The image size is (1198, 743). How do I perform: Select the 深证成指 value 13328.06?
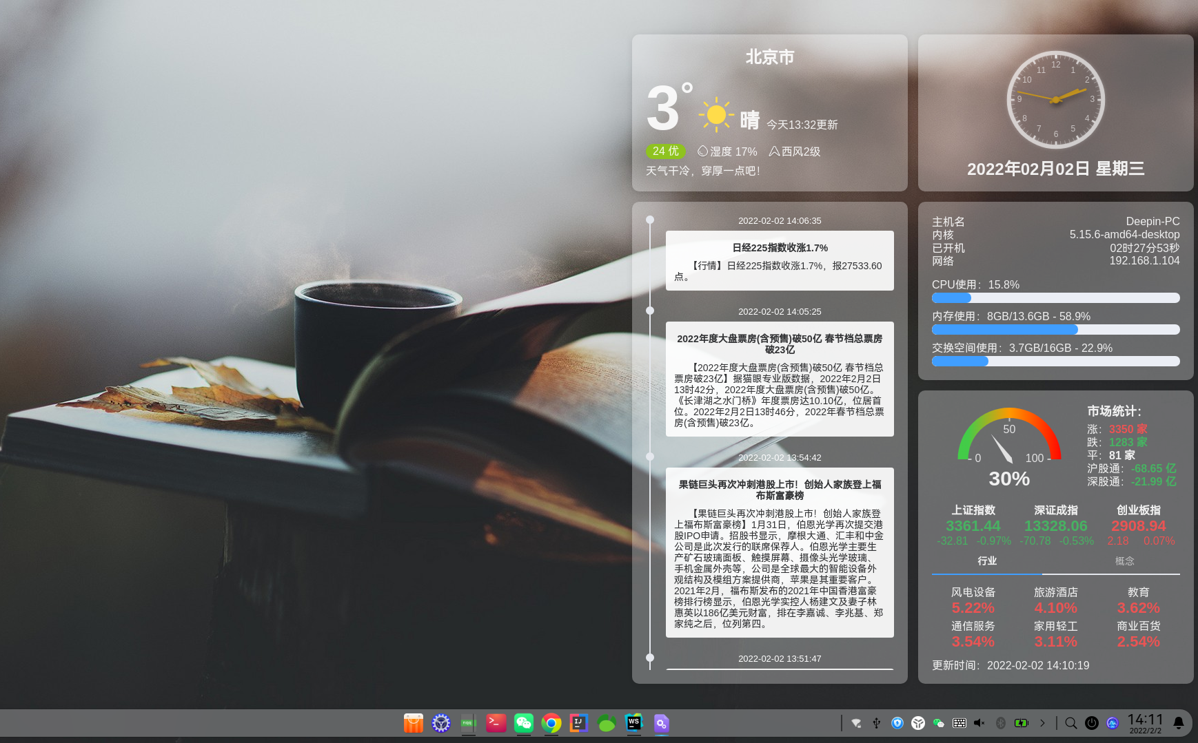1056,526
